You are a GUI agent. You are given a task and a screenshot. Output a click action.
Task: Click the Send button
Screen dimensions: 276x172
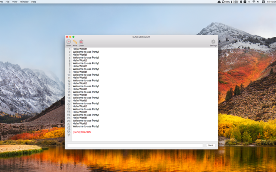pos(211,145)
